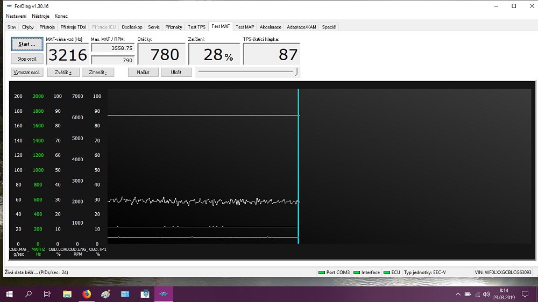Image resolution: width=538 pixels, height=302 pixels.
Task: Click the cyan cursor line in oscilloscope
Action: tap(298, 161)
